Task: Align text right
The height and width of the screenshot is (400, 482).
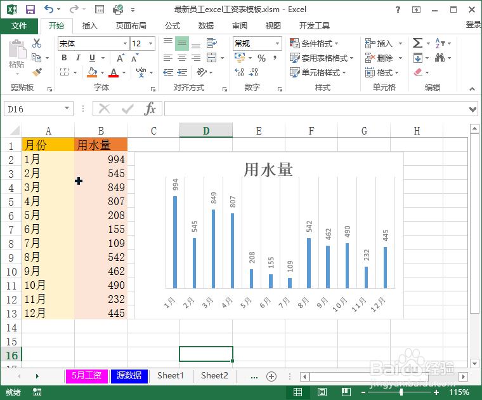Action: coord(196,58)
